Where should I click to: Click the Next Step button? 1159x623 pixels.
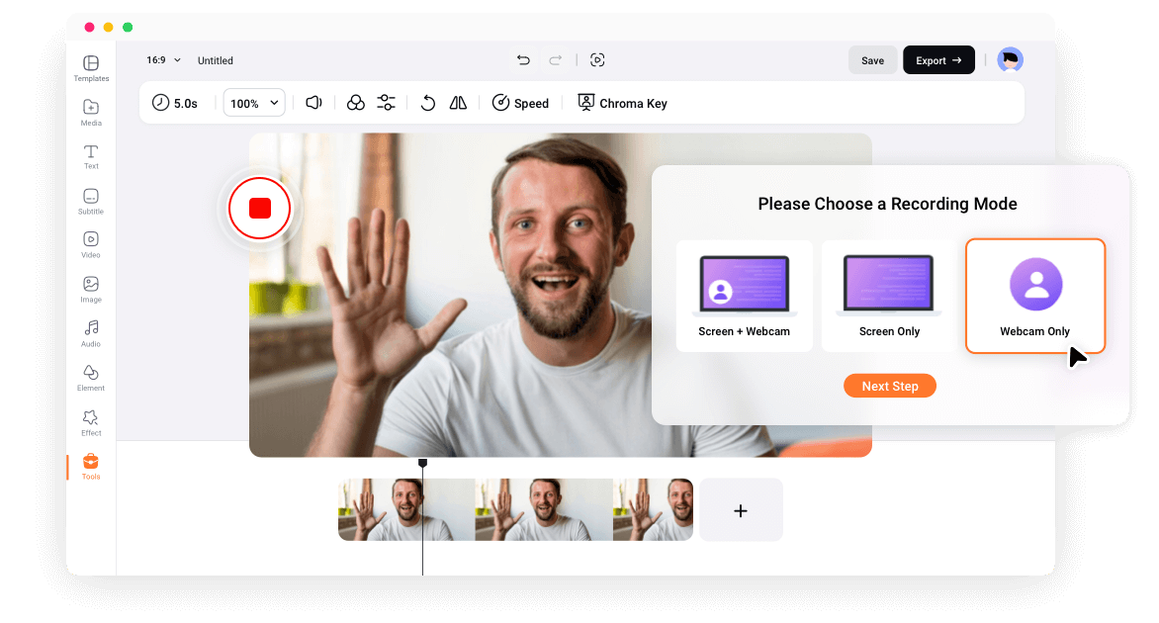tap(889, 386)
